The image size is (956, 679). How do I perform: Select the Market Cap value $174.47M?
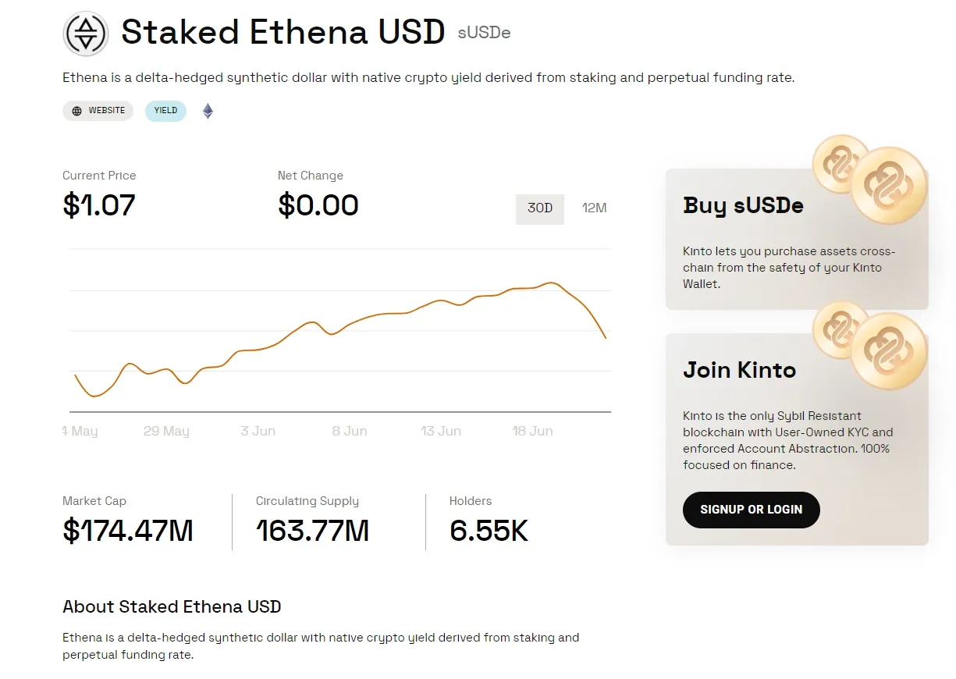pos(127,531)
